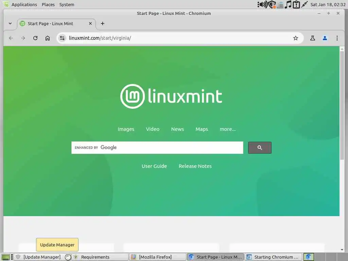View site information for linuxmint.com
Viewport: 348px width, 261px height.
coord(62,38)
